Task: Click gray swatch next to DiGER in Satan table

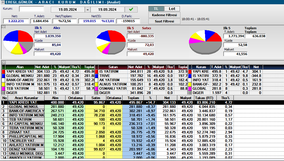Action: click(x=96, y=93)
